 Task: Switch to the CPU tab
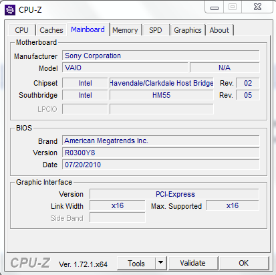[x=21, y=30]
